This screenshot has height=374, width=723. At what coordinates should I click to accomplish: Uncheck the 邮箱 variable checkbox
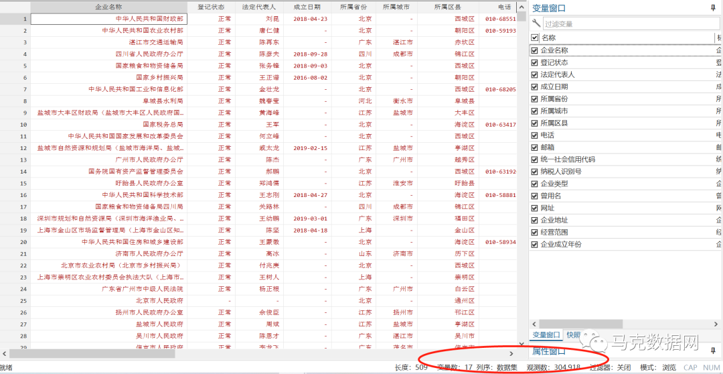coord(535,147)
